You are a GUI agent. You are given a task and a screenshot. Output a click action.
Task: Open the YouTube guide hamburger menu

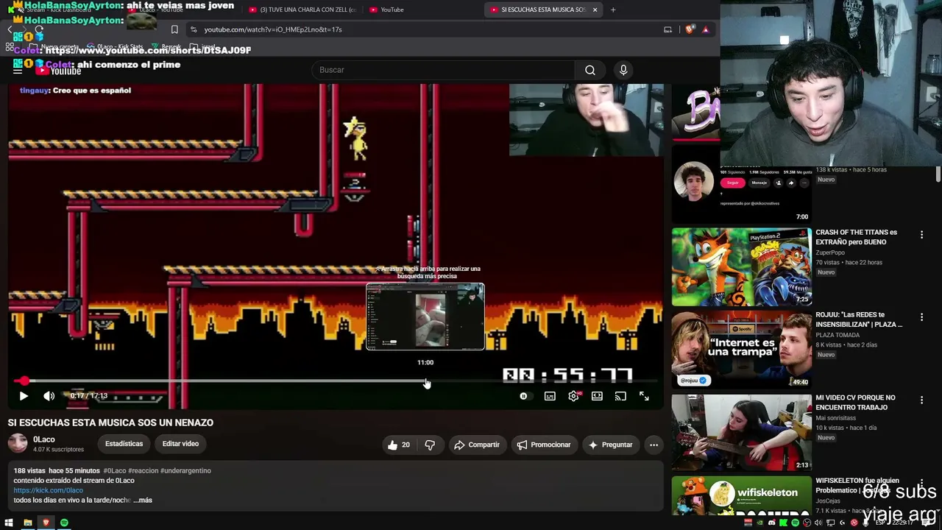pyautogui.click(x=18, y=71)
